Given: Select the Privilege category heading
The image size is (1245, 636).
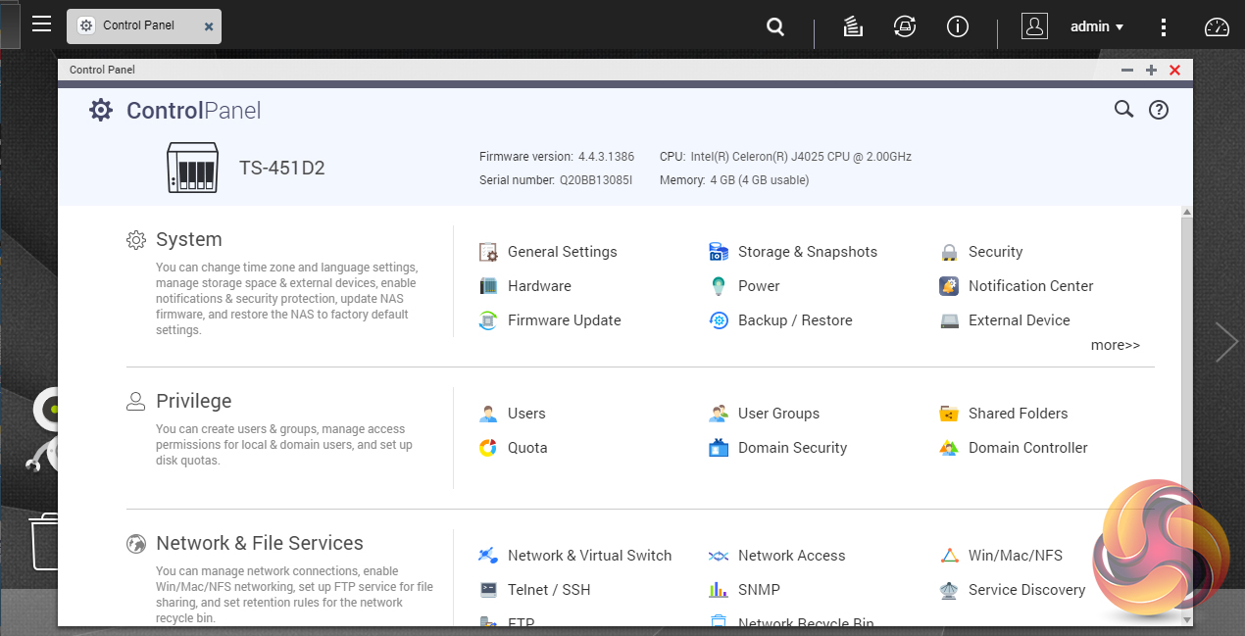Looking at the screenshot, I should point(193,401).
